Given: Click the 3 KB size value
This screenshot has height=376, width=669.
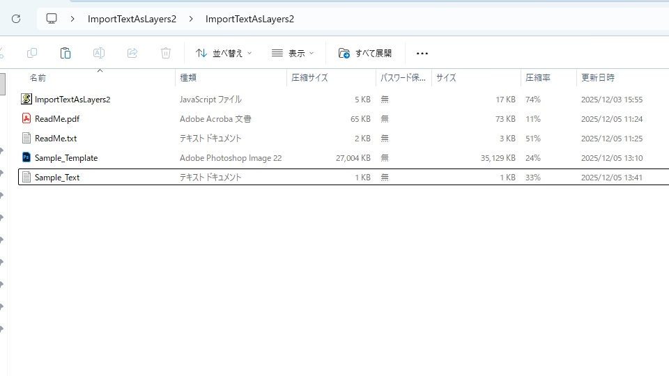Looking at the screenshot, I should pyautogui.click(x=508, y=139).
